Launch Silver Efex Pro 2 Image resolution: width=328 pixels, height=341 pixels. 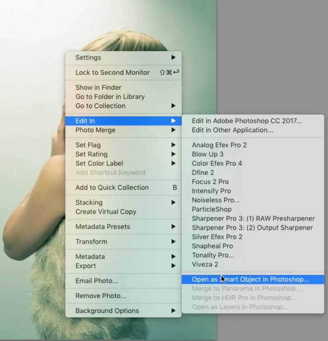click(253, 237)
